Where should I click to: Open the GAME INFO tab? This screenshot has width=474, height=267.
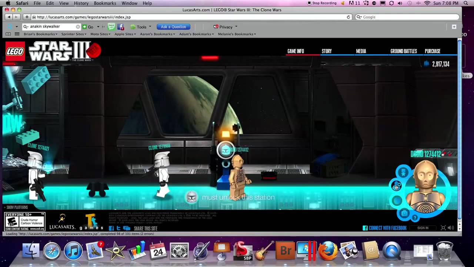tap(296, 51)
